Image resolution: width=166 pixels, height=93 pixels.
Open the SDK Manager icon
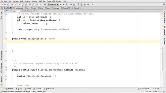[85, 5]
